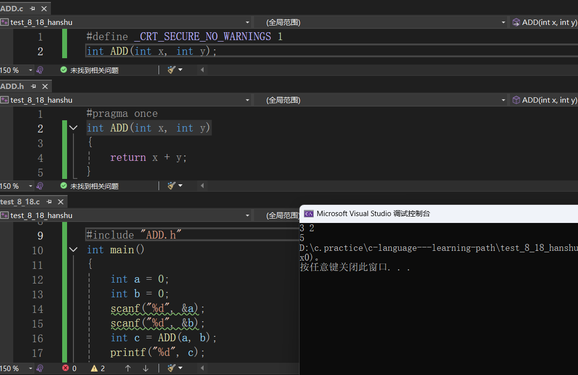Click '#pragma once' in ADD.h

122,113
